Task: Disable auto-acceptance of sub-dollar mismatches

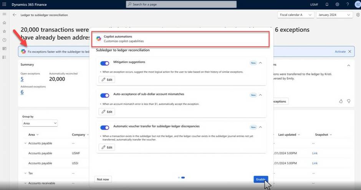Action: pos(104,95)
